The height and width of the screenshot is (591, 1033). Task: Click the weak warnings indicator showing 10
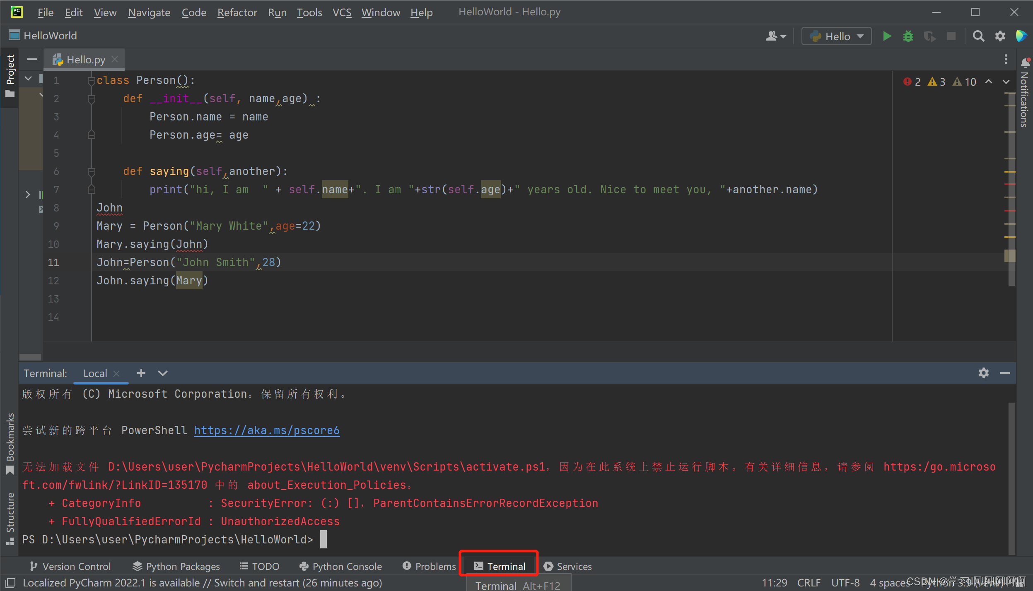(x=965, y=82)
